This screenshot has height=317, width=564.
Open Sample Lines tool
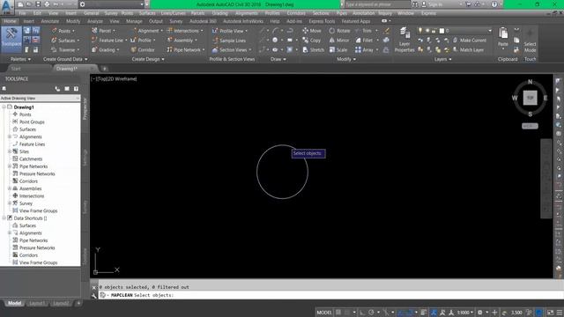coord(229,41)
